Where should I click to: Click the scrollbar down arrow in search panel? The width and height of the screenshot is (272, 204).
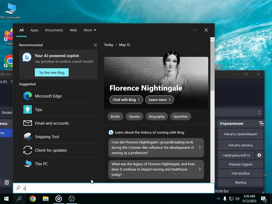click(x=212, y=181)
